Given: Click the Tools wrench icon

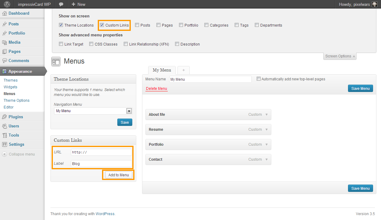Looking at the screenshot, I should (x=5, y=135).
